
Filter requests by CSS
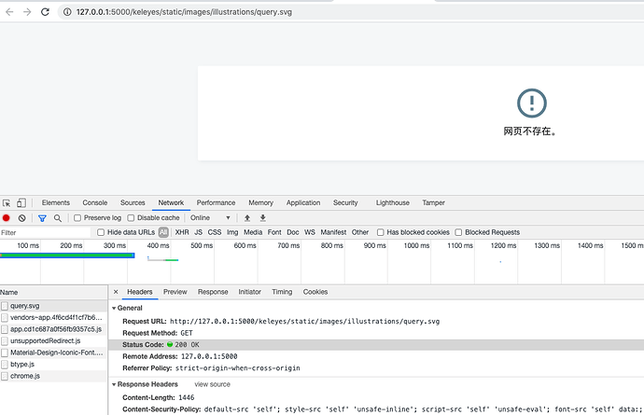coord(215,232)
